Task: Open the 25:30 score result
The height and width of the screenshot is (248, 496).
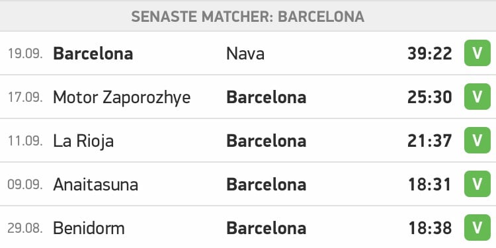Action: click(430, 97)
